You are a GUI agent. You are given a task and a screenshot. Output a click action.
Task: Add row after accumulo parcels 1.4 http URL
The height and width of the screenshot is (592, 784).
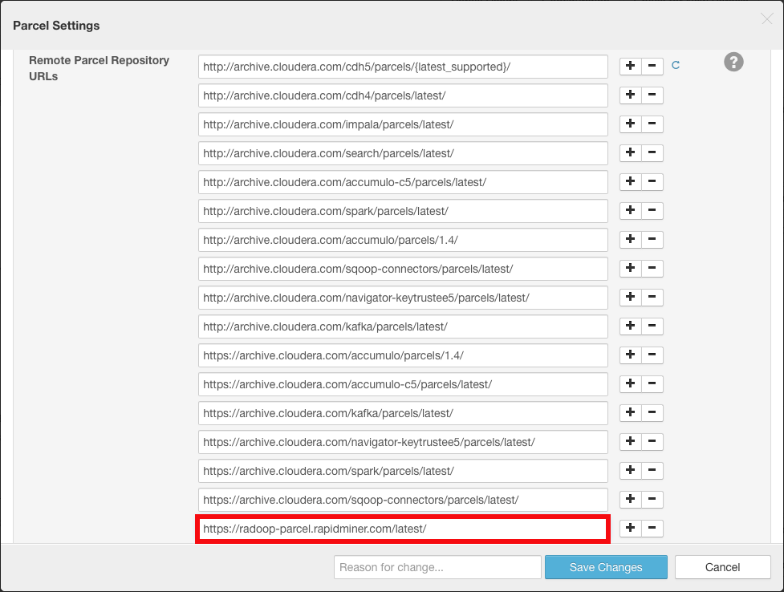(x=631, y=240)
